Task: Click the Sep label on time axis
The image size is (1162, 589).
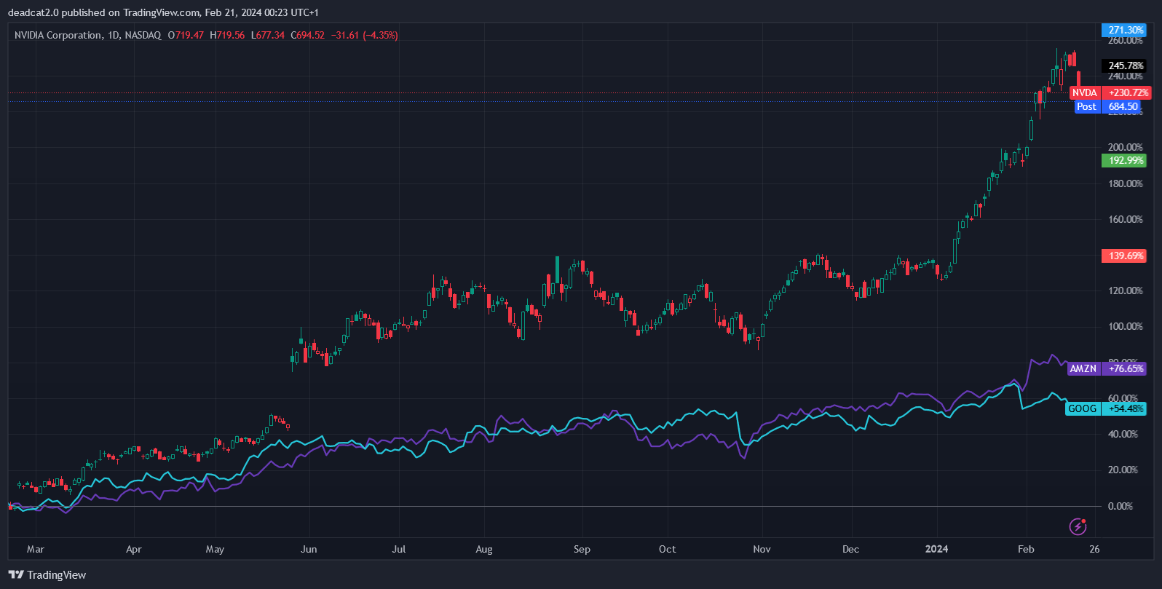Action: (x=582, y=549)
